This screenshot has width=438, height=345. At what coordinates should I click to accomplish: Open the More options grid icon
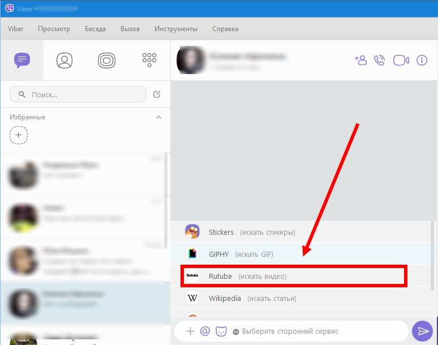[x=149, y=59]
